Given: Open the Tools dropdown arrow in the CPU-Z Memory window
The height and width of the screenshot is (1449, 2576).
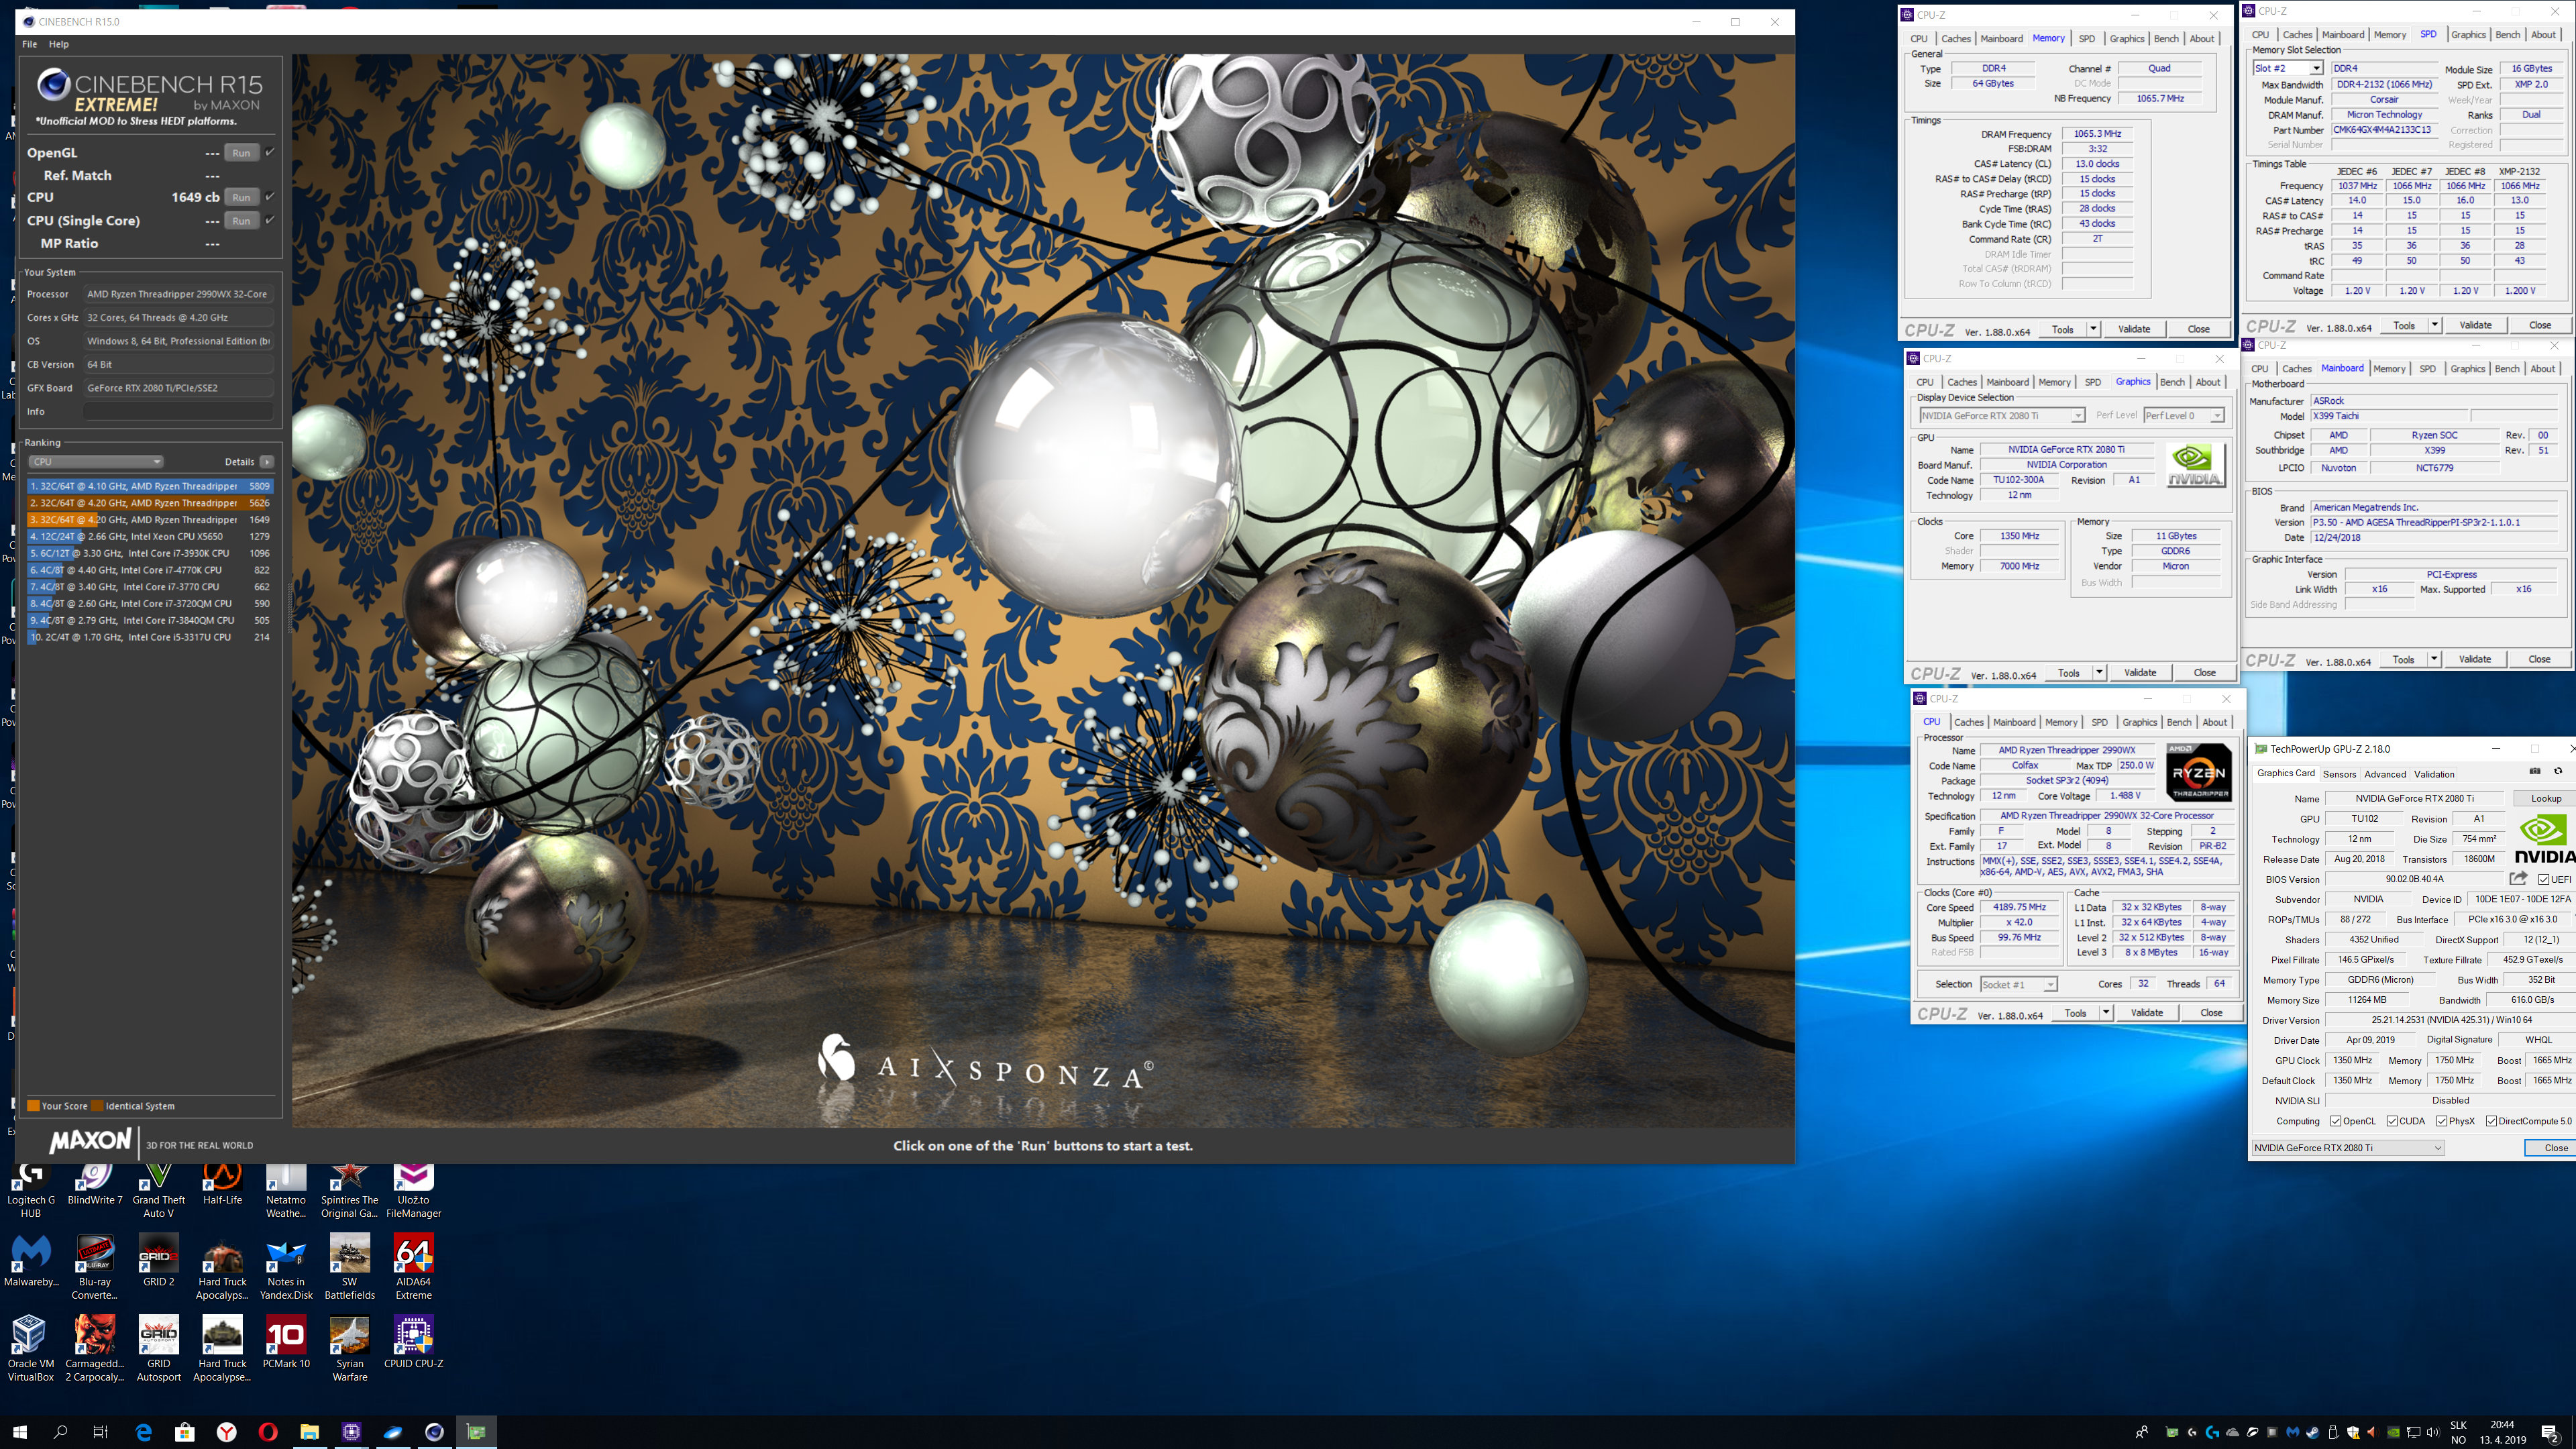Looking at the screenshot, I should click(2092, 329).
